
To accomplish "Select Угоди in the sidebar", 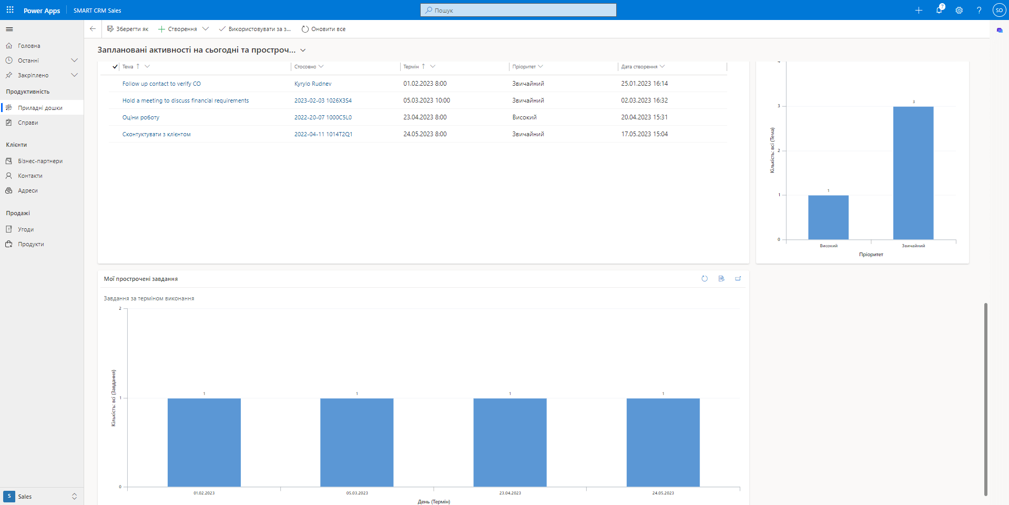I will pyautogui.click(x=26, y=229).
